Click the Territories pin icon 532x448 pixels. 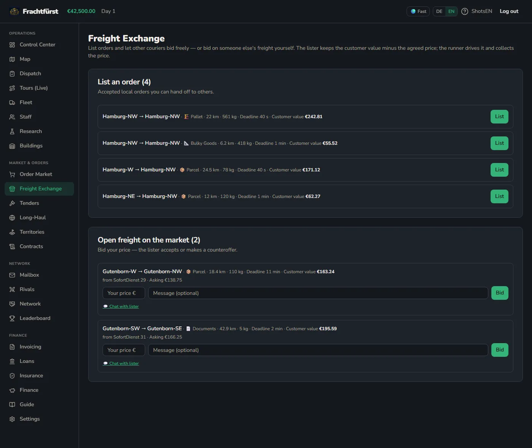click(x=12, y=232)
